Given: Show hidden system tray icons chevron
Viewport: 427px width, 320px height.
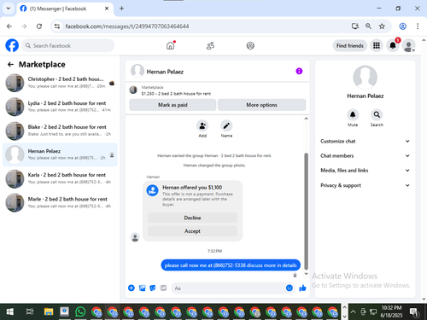Looking at the screenshot, I should pyautogui.click(x=353, y=311).
